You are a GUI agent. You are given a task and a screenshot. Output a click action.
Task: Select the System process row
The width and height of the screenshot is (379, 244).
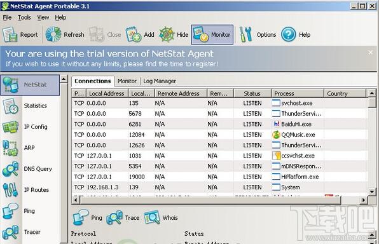click(220, 187)
